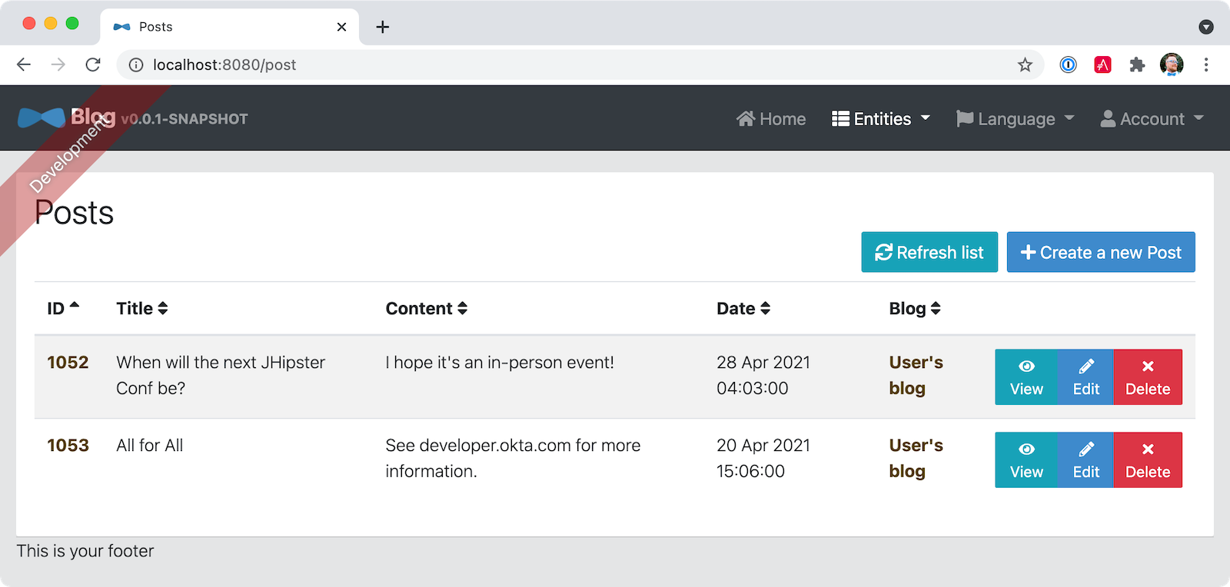This screenshot has width=1230, height=587.
Task: Sort posts by Date column
Action: click(743, 308)
